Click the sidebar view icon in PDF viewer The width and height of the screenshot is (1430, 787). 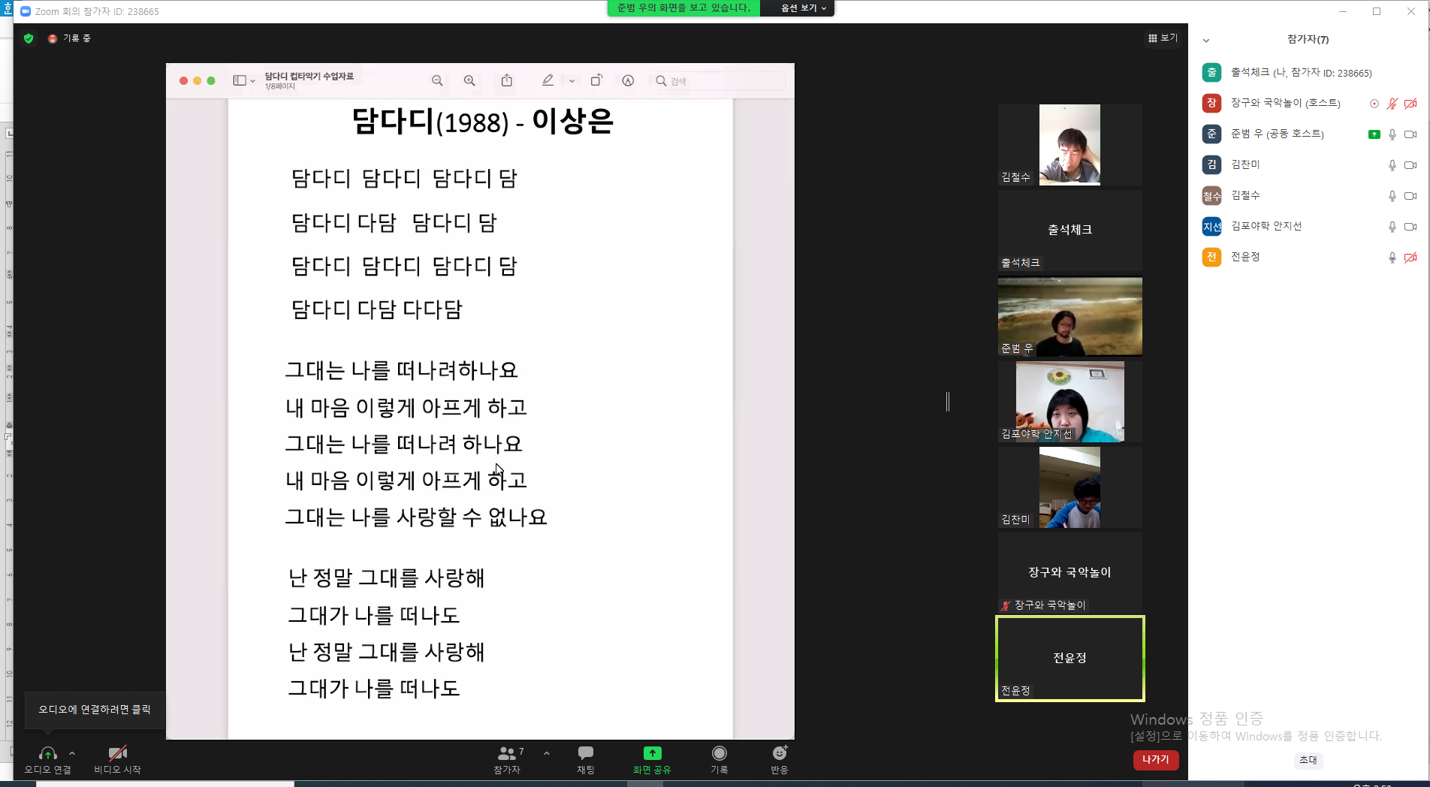tap(240, 80)
